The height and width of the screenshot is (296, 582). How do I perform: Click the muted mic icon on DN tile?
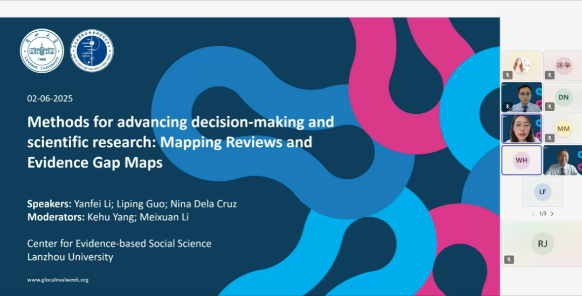[x=549, y=107]
